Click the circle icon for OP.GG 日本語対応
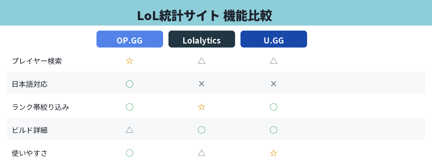The height and width of the screenshot is (162, 432). (130, 84)
